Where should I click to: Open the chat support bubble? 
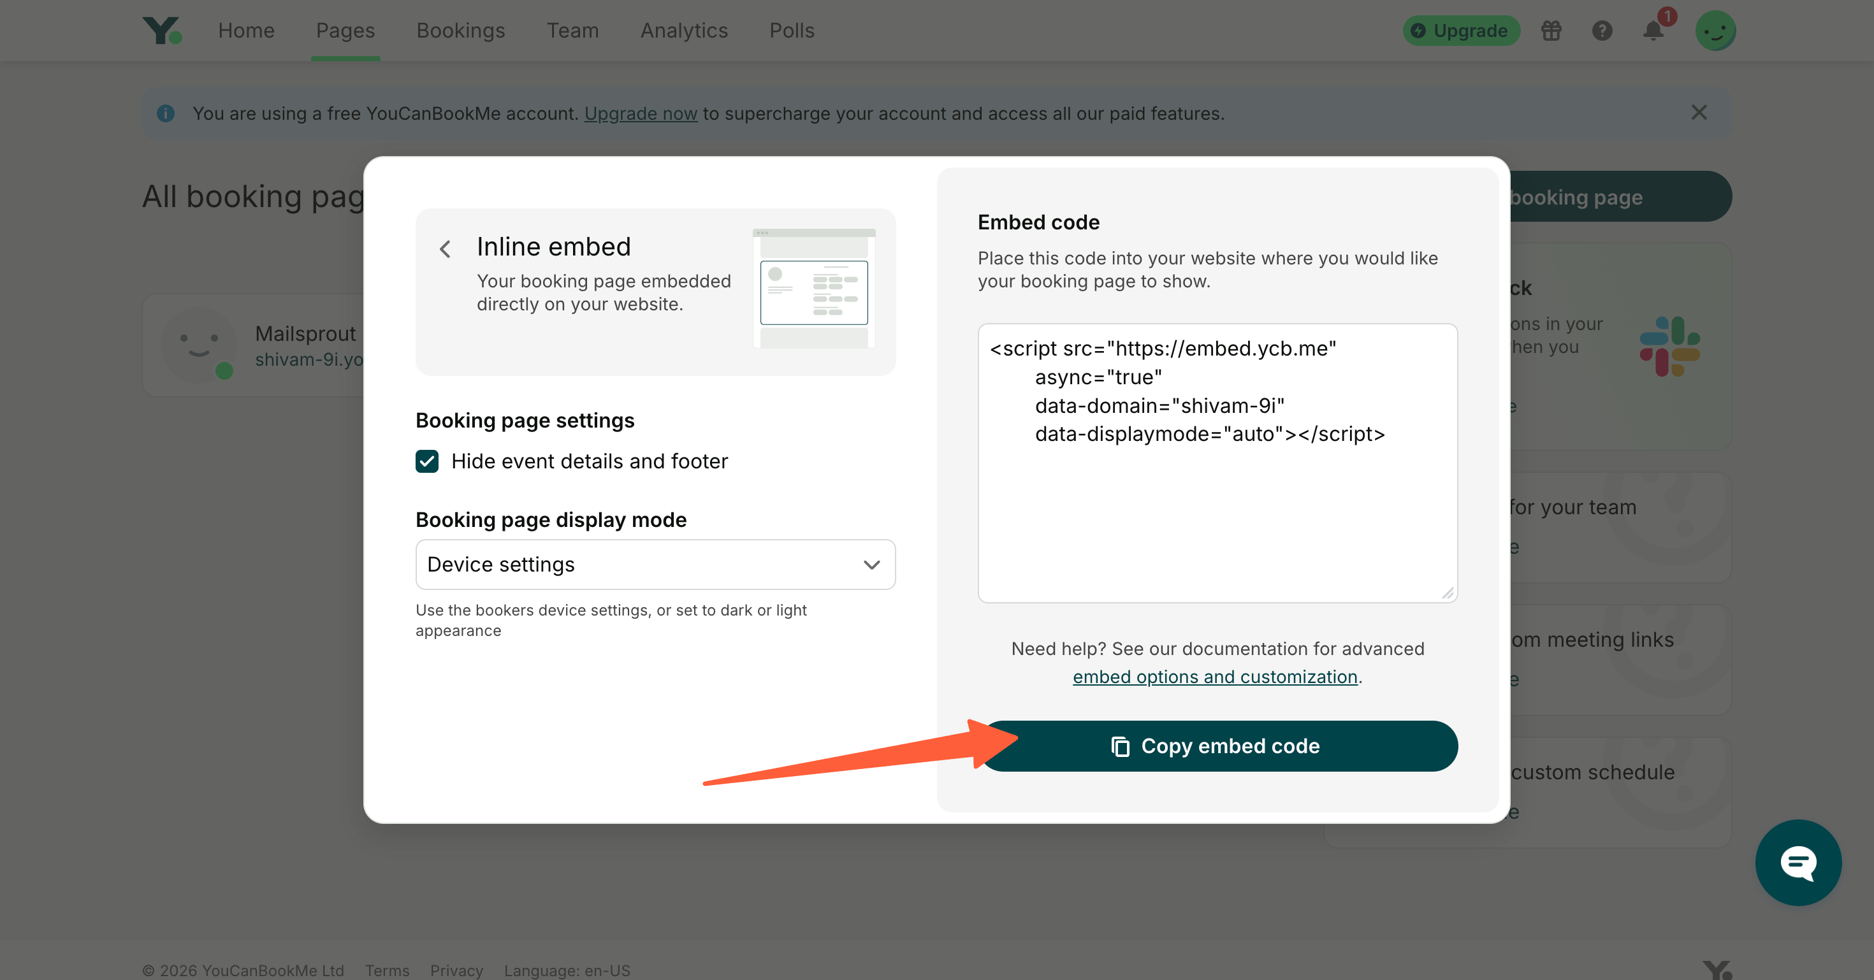pos(1798,862)
